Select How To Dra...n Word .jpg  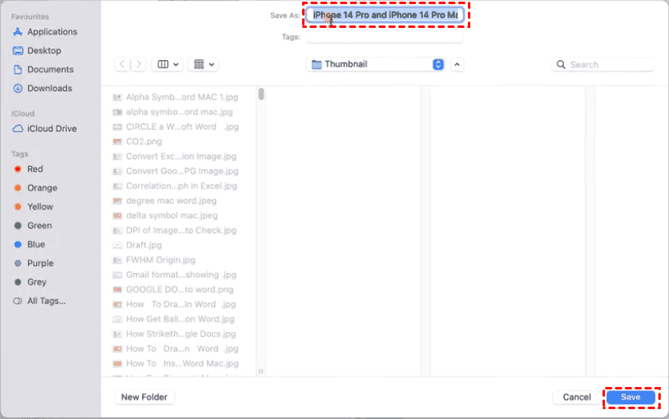[x=176, y=348]
